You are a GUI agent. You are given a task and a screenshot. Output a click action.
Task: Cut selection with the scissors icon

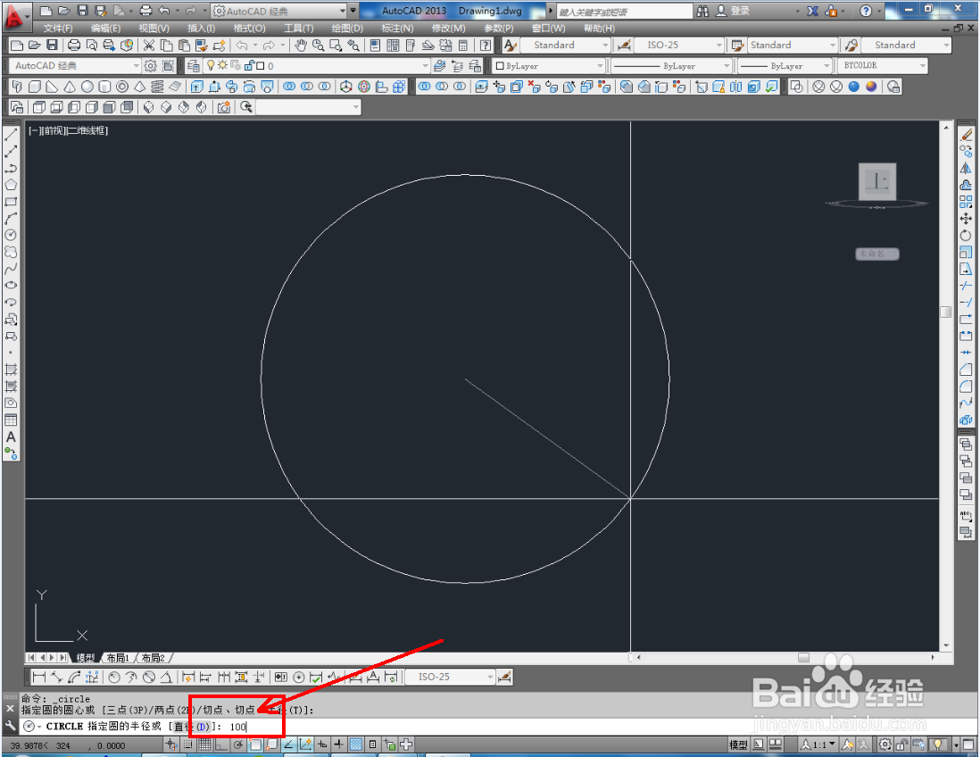[149, 45]
